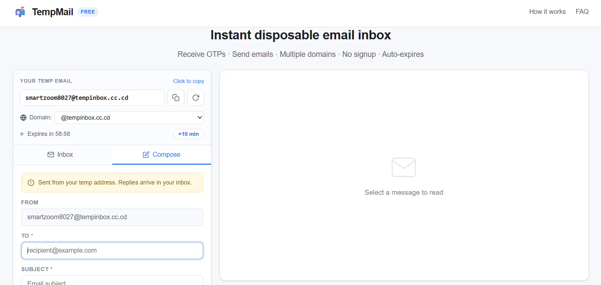Click the info icon in the yellow notice
This screenshot has width=601, height=285.
point(31,183)
